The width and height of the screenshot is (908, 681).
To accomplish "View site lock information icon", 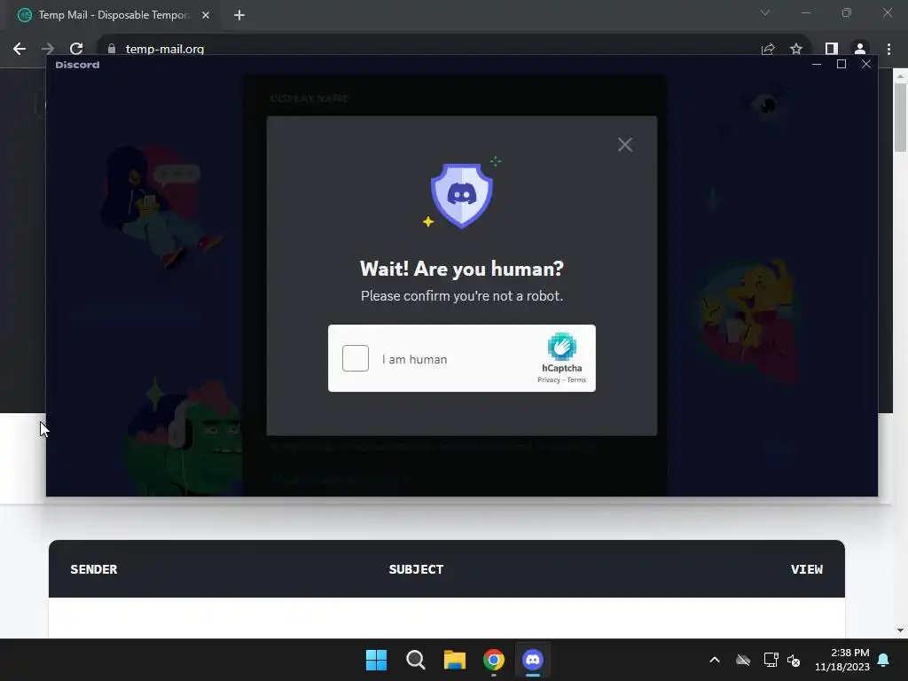I will (x=112, y=50).
